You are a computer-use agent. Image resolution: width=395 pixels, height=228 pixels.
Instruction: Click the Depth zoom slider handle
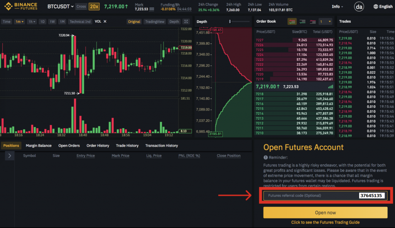coord(230,22)
